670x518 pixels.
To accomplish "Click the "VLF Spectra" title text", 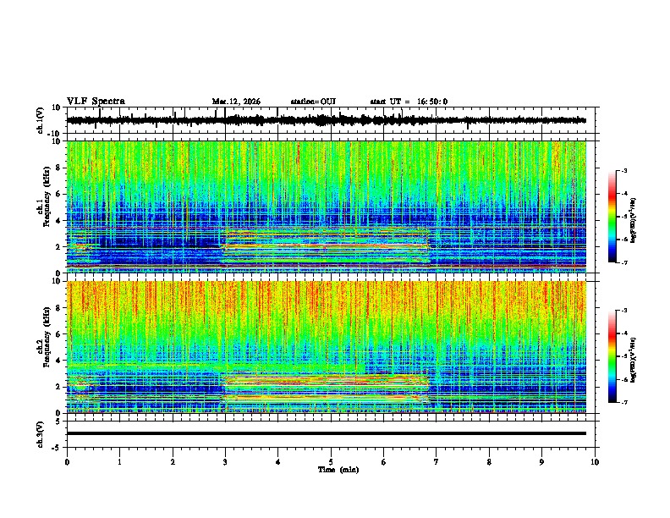I will point(96,102).
